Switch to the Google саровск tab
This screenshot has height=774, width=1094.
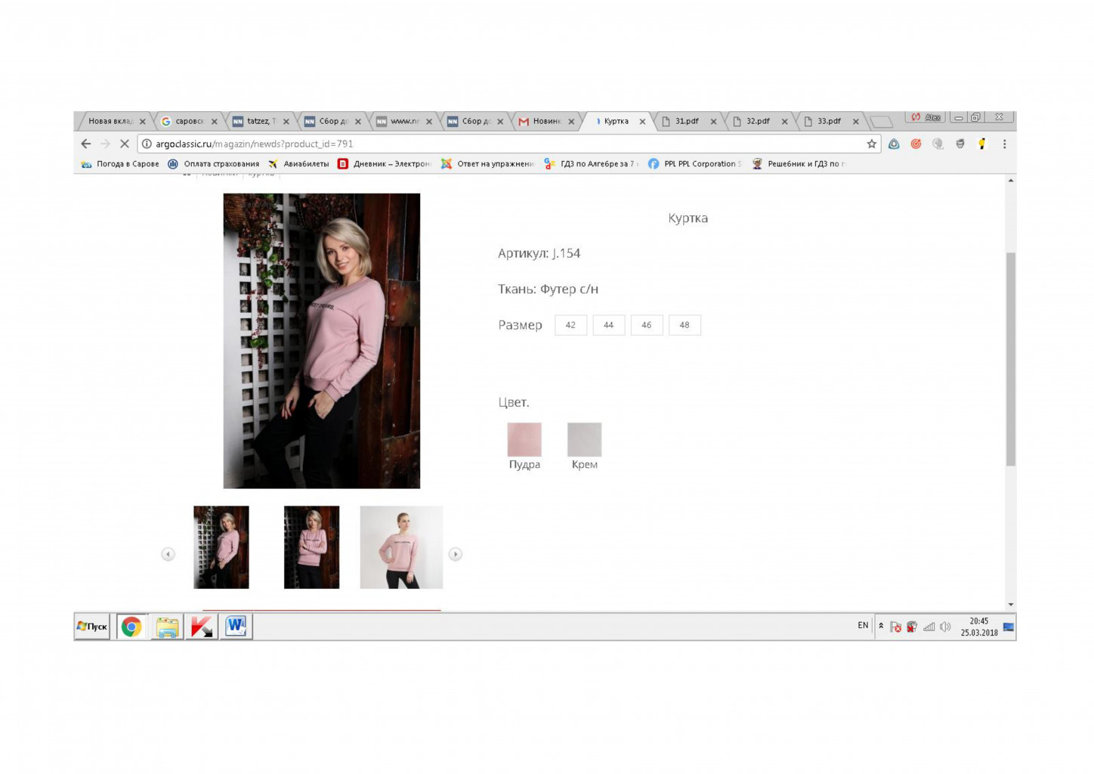coord(189,121)
